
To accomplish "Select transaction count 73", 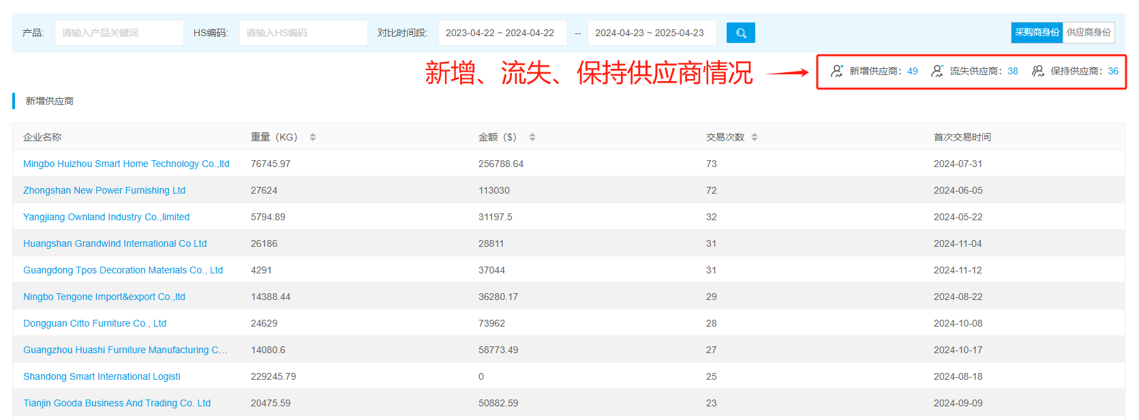I will pos(711,164).
